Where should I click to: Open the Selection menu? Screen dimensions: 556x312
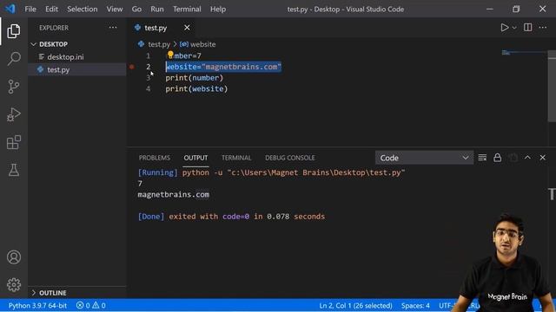click(82, 10)
